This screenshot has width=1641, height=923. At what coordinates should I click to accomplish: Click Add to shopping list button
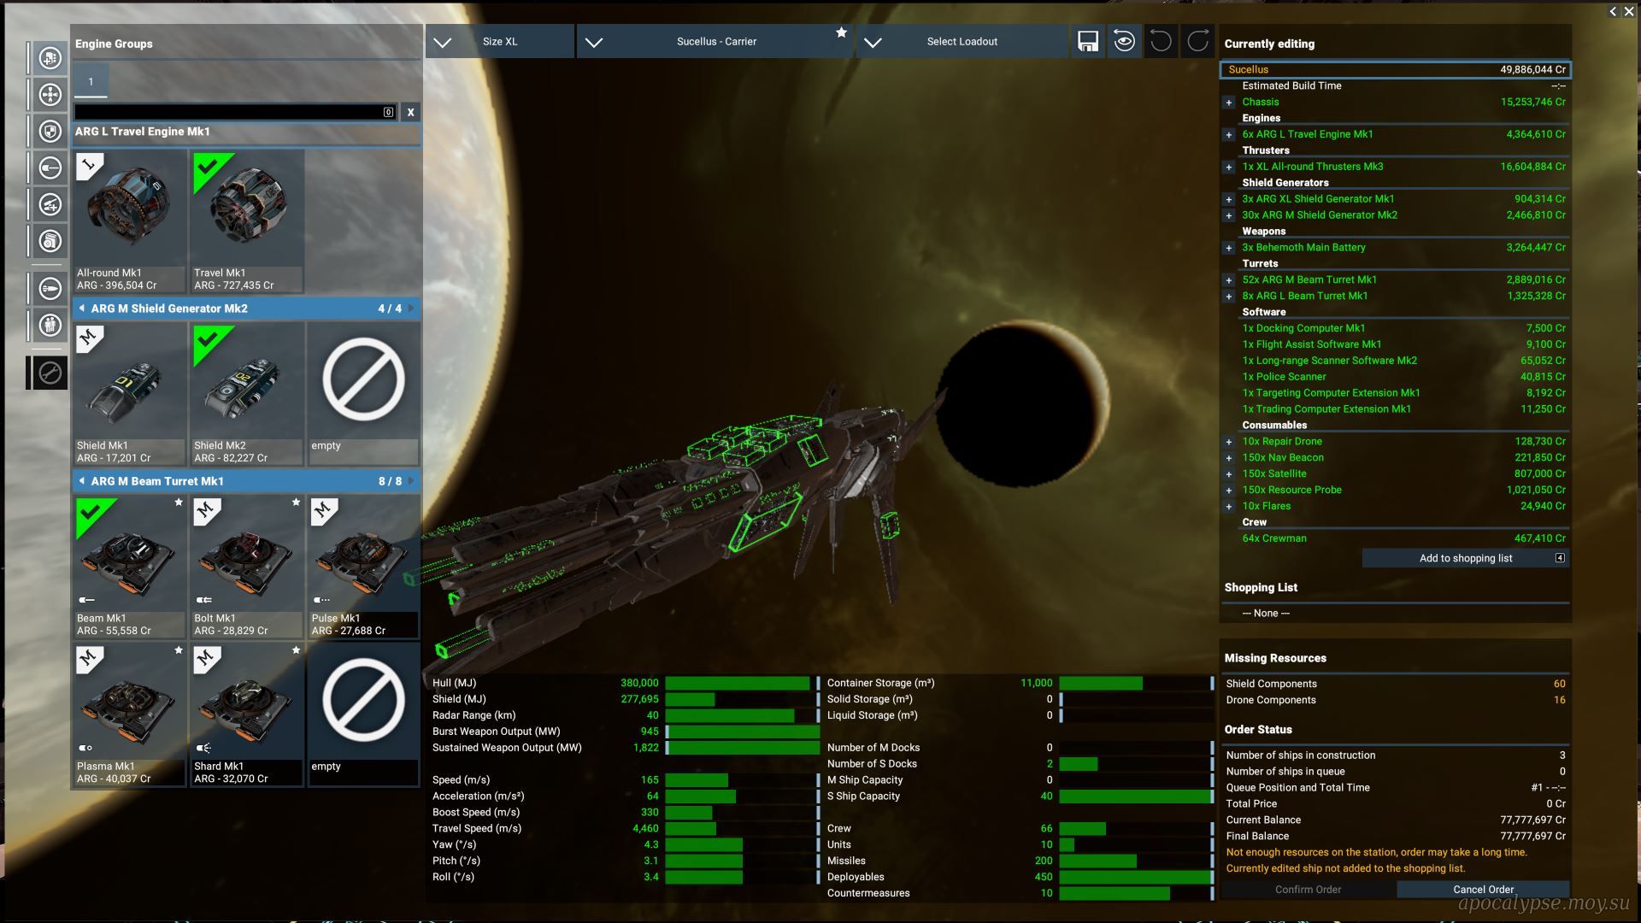(x=1465, y=558)
